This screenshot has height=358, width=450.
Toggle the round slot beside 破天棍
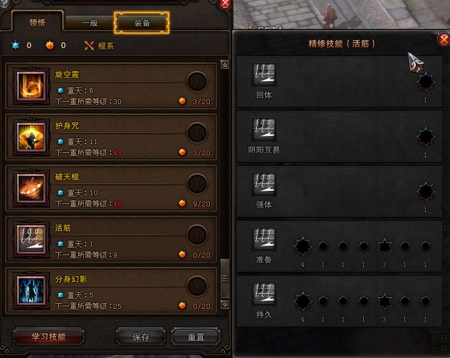[x=197, y=184]
